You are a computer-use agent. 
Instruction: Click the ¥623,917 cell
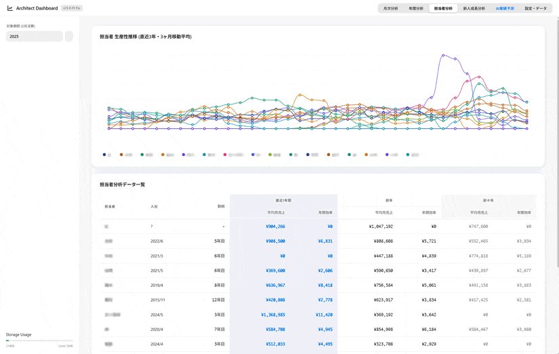pyautogui.click(x=384, y=300)
